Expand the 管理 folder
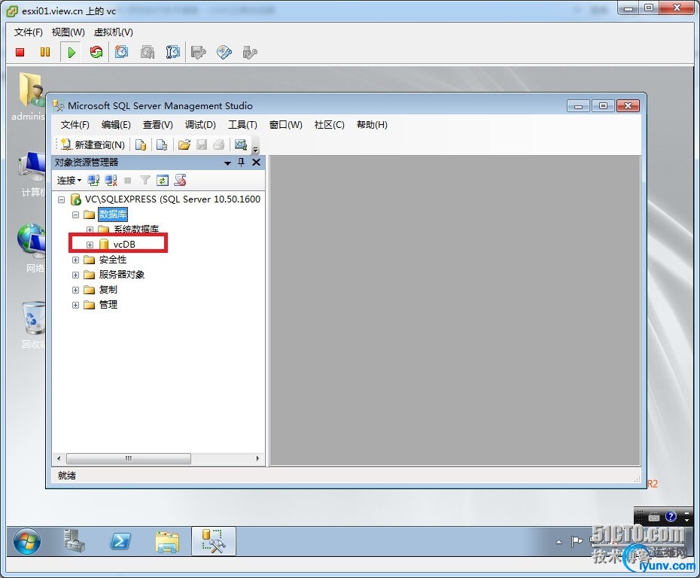This screenshot has height=578, width=700. (x=75, y=305)
